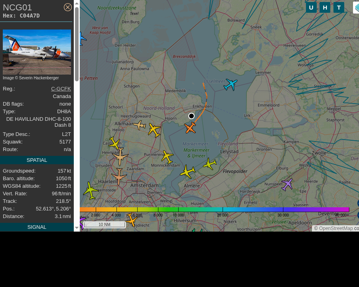Click the Baro. altitude value 1050 ft
The width and height of the screenshot is (359, 287).
pos(63,179)
